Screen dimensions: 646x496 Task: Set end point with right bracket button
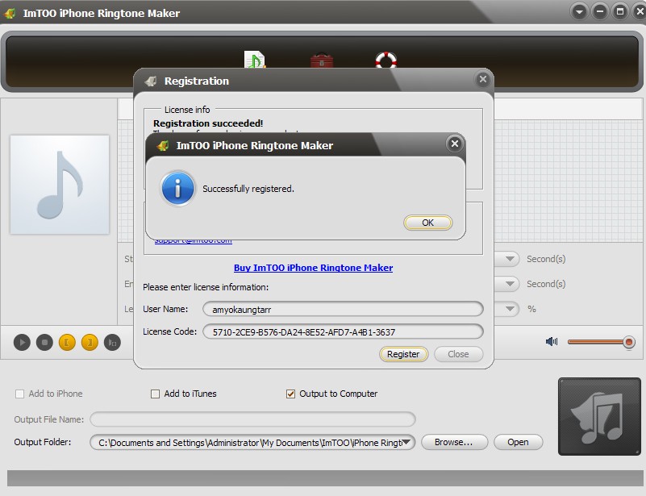click(90, 342)
